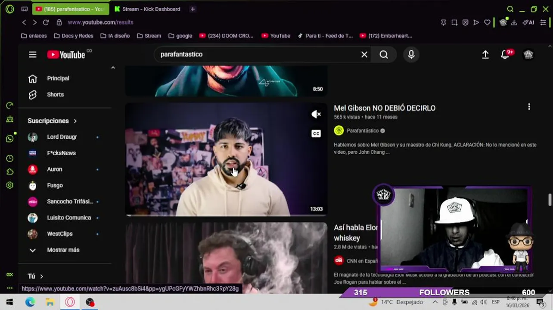Open History clock in Opera sidebar
The height and width of the screenshot is (310, 553).
(x=9, y=158)
